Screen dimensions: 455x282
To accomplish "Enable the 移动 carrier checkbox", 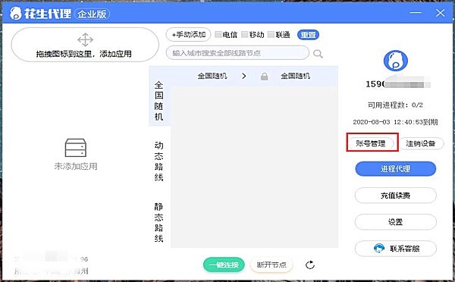I will [245, 35].
